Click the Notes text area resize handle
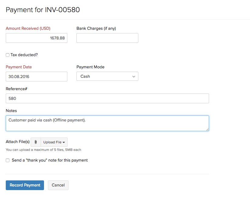Viewport: 250px width, 198px height. (x=207, y=129)
